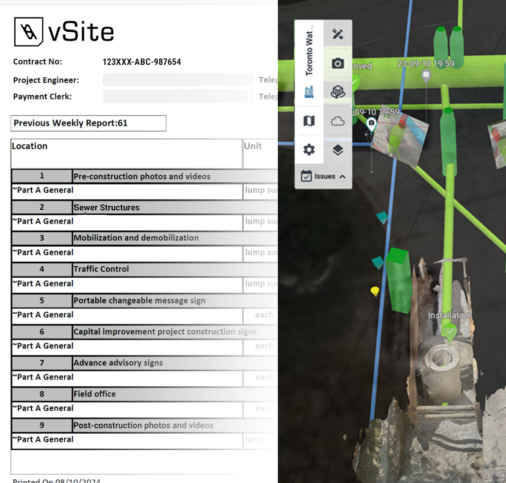Switch to the folded map view icon

tap(309, 121)
